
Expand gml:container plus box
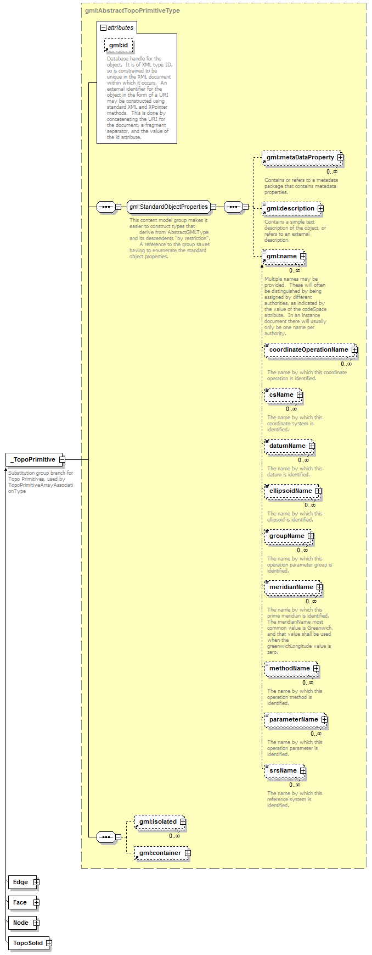pos(188,853)
